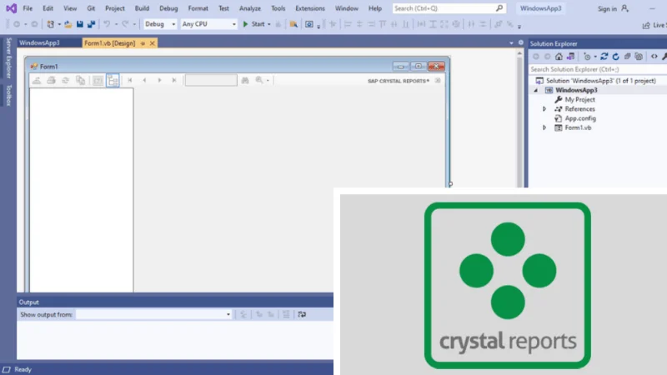Toggle the Crystal viewer parameter panel button
Screen dimensions: 667x375
tap(98, 80)
